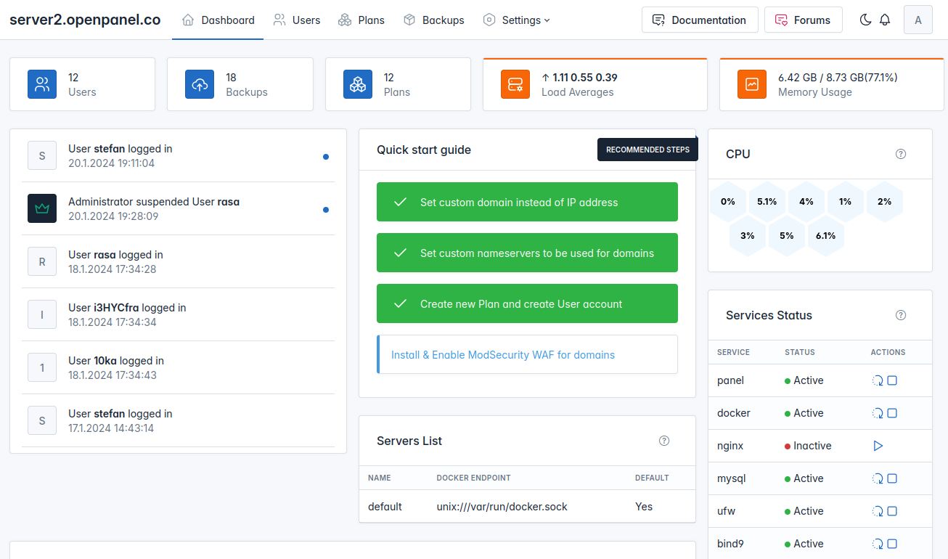Expand the Settings dropdown menu
The height and width of the screenshot is (559, 948).
[517, 20]
